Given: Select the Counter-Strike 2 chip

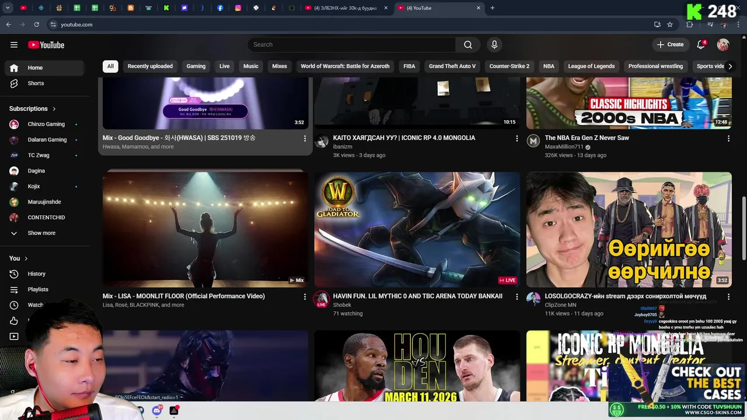Looking at the screenshot, I should (x=509, y=66).
